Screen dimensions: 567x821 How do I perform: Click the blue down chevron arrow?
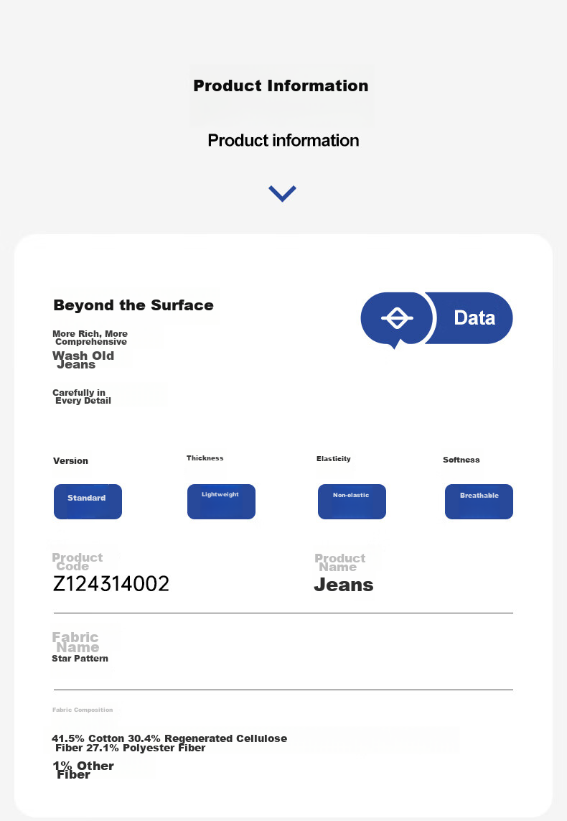(x=283, y=193)
